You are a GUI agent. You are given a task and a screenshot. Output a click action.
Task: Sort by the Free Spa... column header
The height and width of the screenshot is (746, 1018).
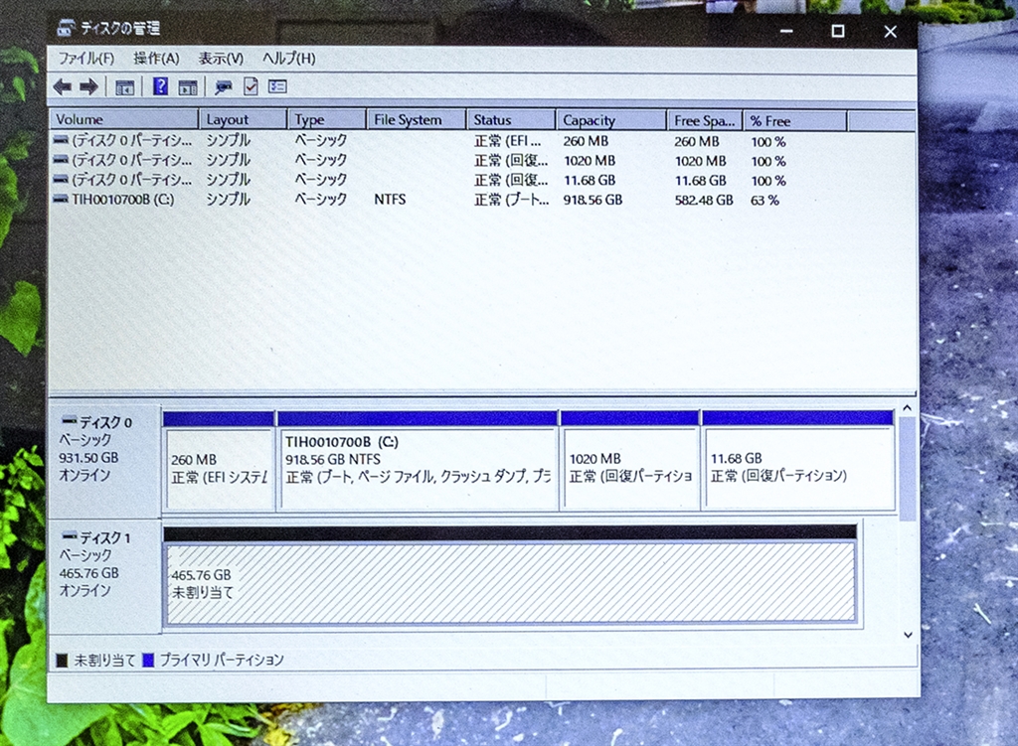705,120
